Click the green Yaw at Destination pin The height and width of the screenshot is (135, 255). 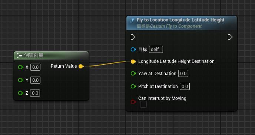[x=133, y=74]
